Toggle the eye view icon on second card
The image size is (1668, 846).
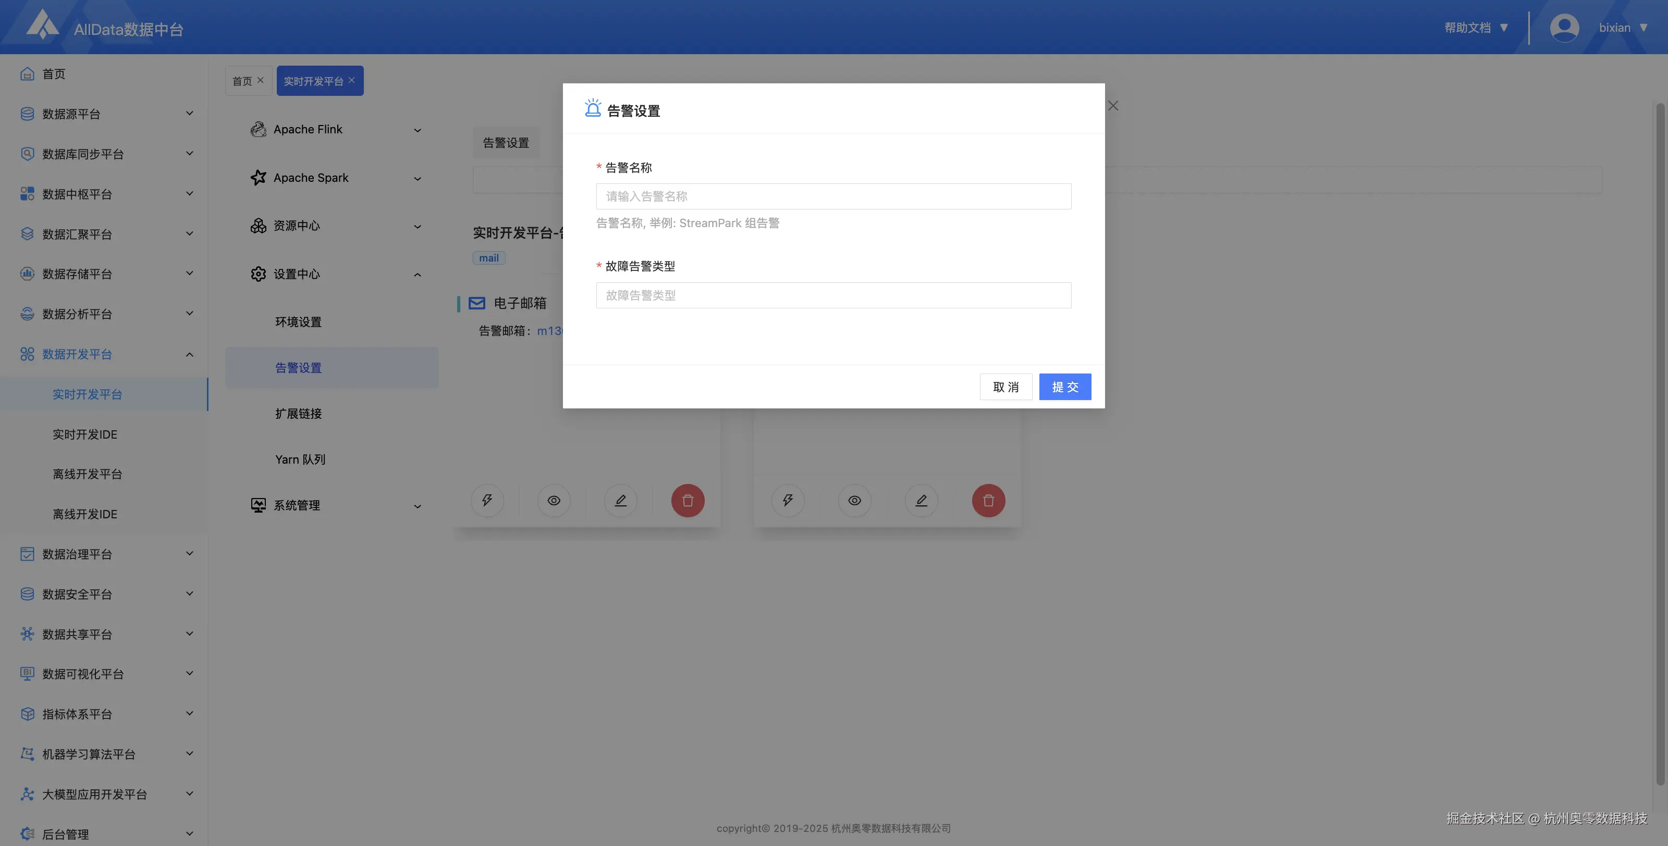coord(855,500)
